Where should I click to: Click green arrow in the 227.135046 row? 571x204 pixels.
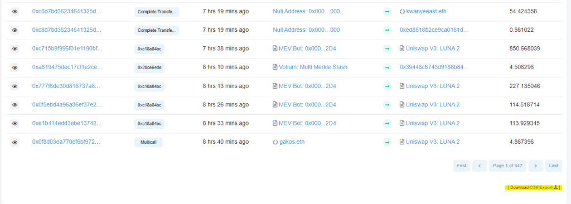tap(387, 86)
